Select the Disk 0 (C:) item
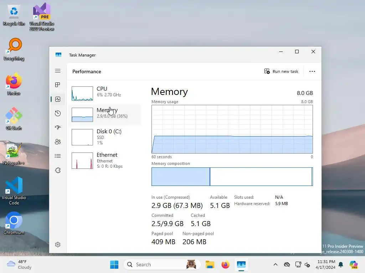Screen dimensions: 365x273 [105, 137]
